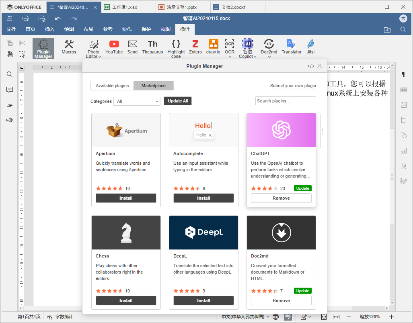Launch the Zotero plugin

pos(195,47)
